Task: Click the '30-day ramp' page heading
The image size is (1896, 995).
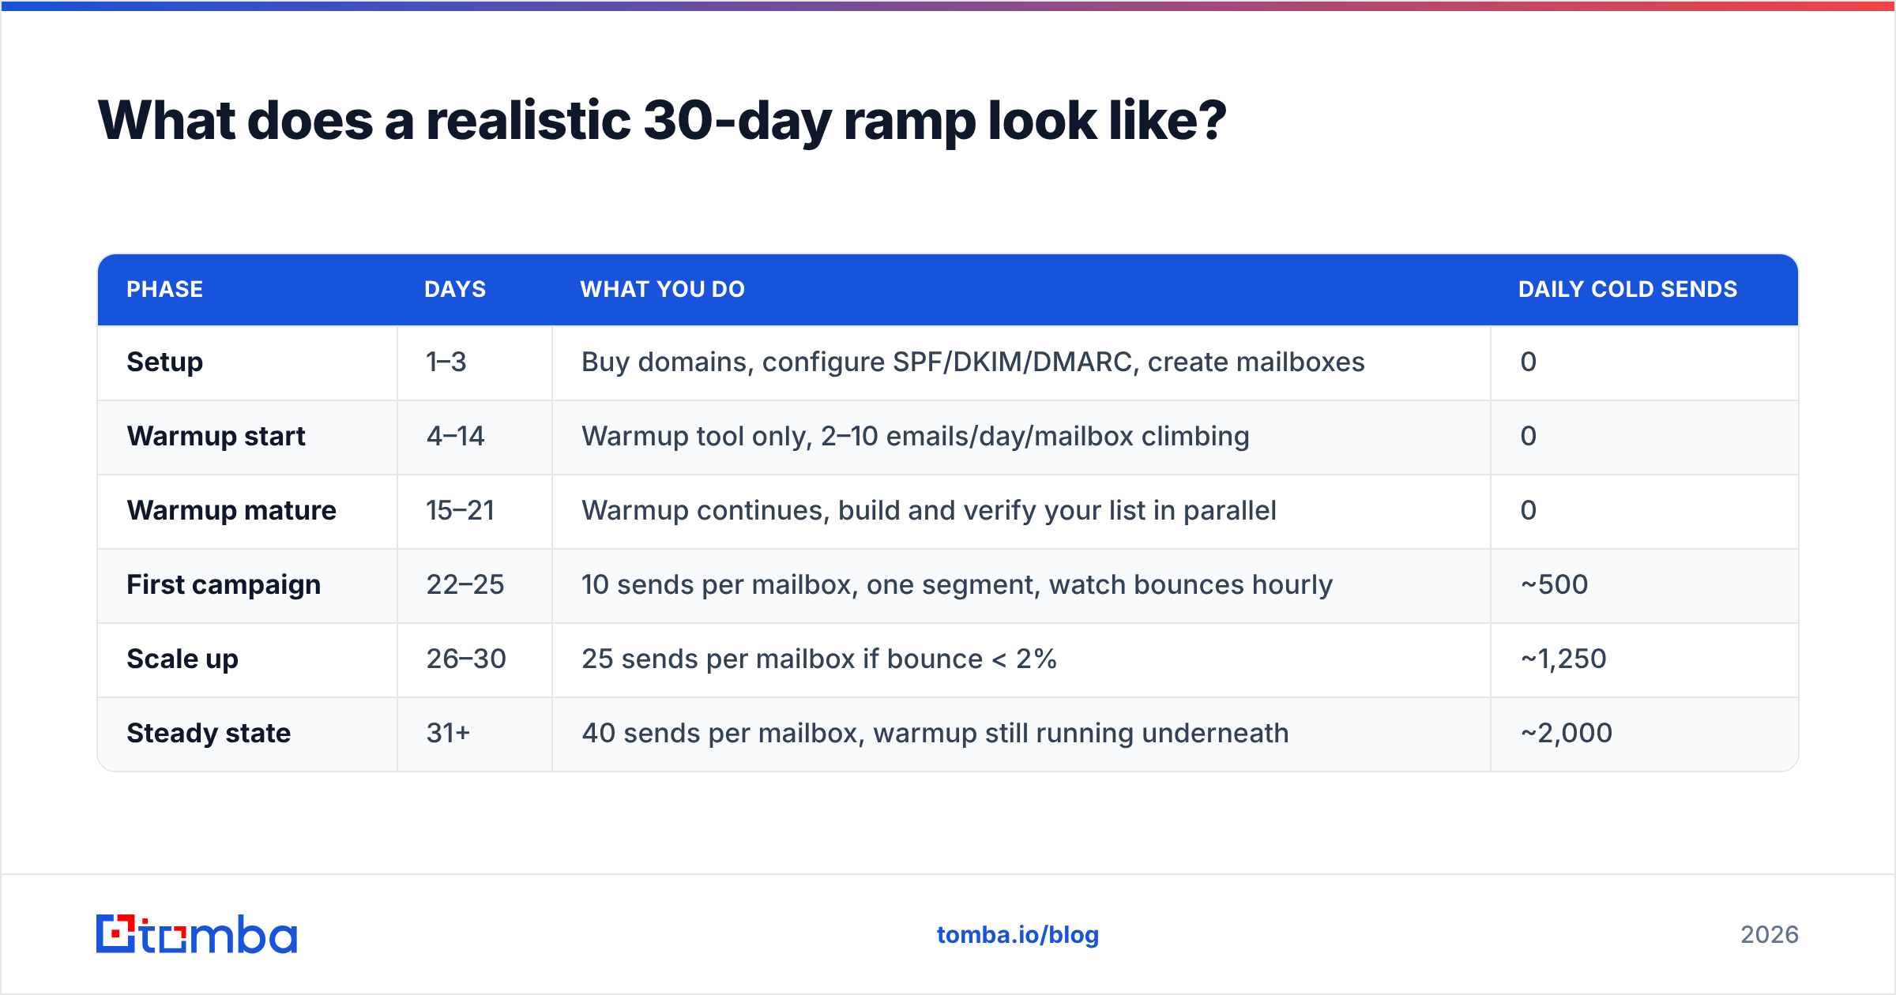Action: point(662,121)
